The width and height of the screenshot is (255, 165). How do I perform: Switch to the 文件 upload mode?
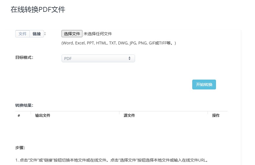[x=23, y=34]
